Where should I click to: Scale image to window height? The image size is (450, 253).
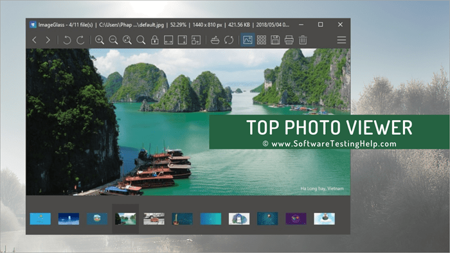pos(182,40)
